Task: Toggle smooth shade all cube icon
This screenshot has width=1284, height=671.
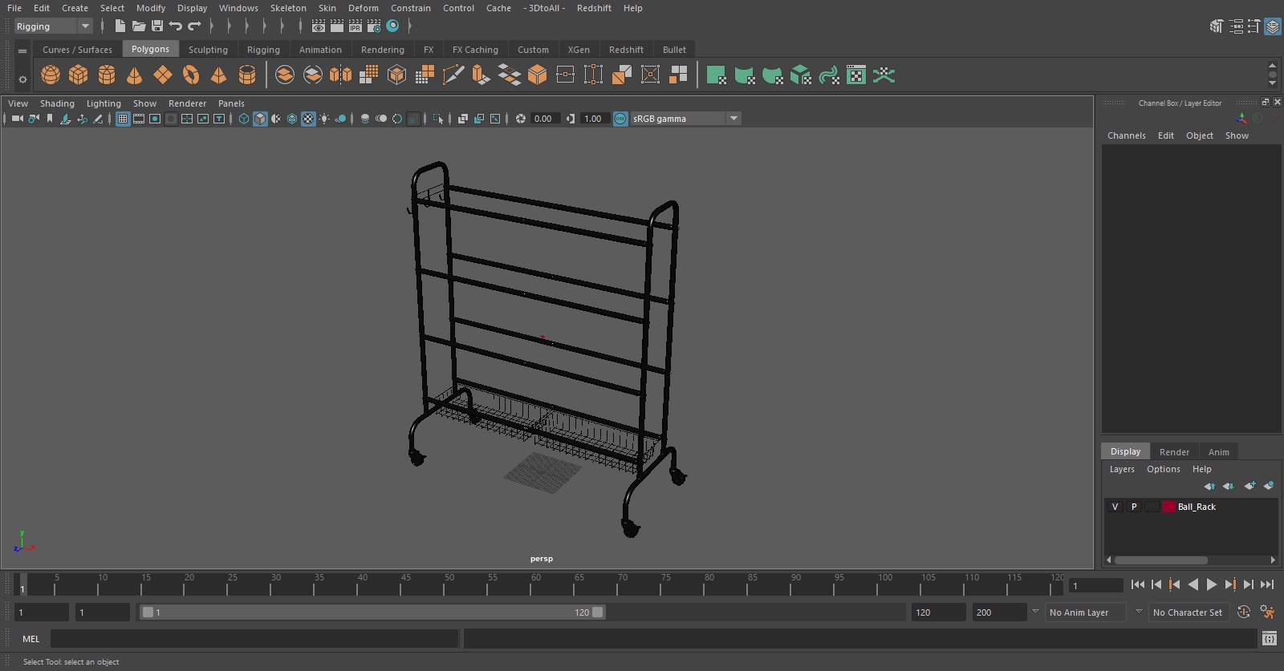Action: coord(260,119)
